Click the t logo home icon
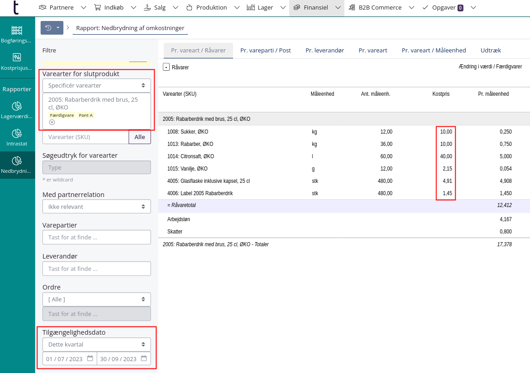The image size is (530, 373). click(16, 8)
